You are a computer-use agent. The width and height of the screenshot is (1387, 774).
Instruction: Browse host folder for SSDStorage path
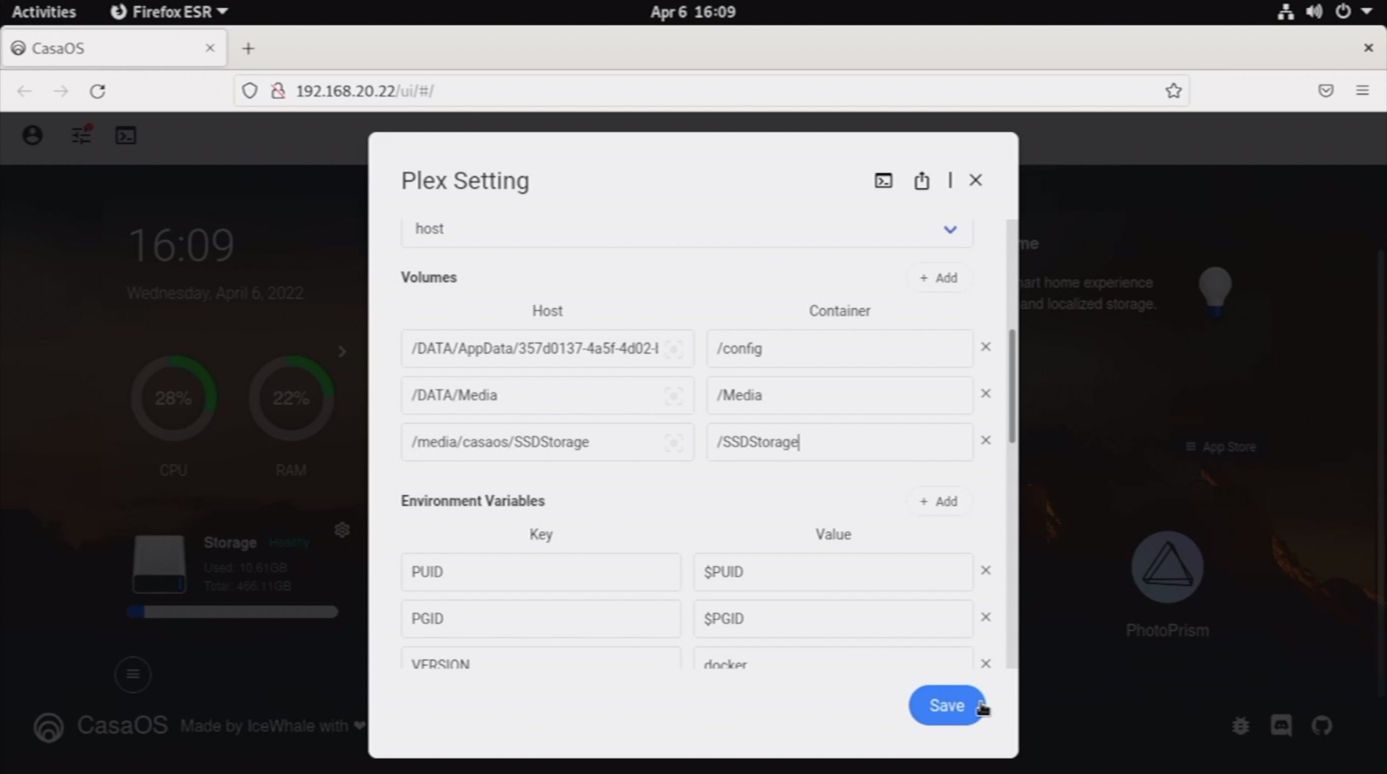click(673, 443)
